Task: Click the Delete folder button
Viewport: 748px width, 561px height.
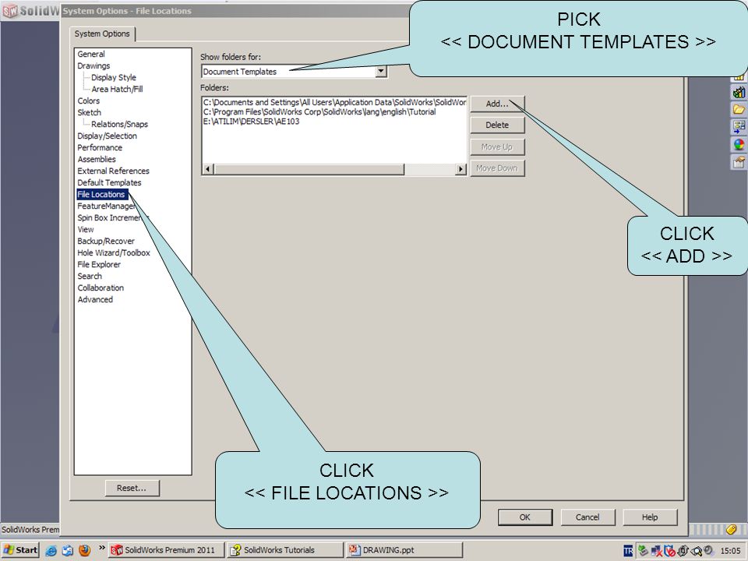Action: [497, 125]
